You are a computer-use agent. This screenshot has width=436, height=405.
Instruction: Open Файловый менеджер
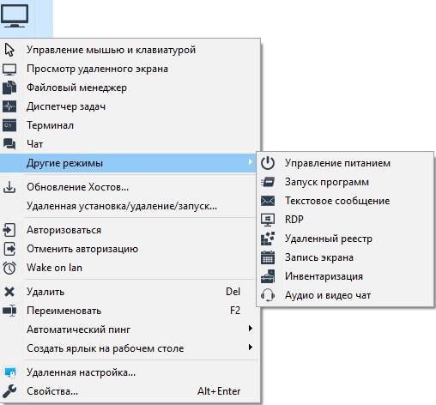click(x=130, y=88)
